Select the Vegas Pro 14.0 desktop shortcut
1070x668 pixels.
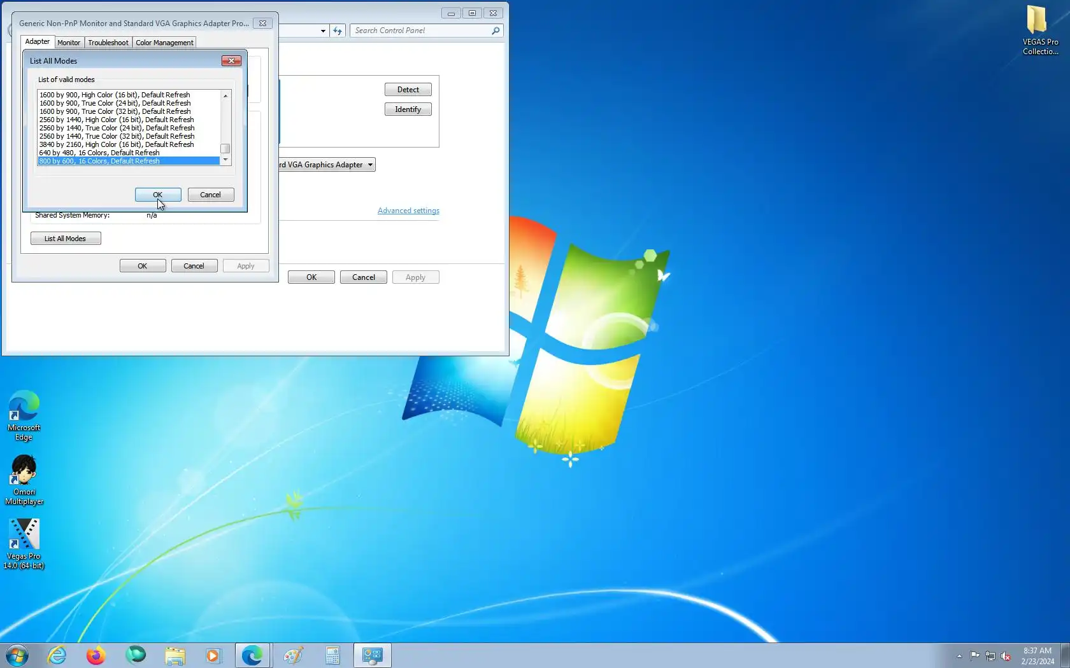[x=24, y=544]
